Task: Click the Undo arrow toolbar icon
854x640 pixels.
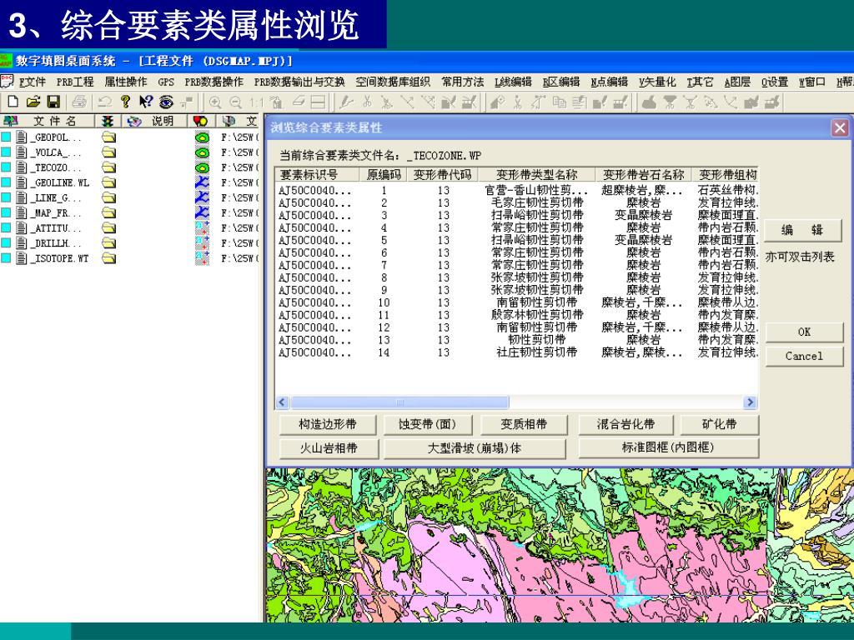Action: [x=104, y=102]
